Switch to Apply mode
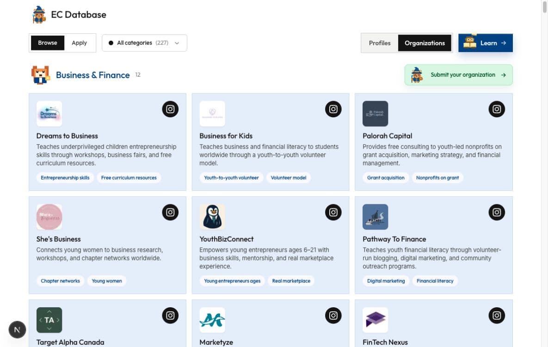Screen dimensions: 548x347 [x=80, y=43]
